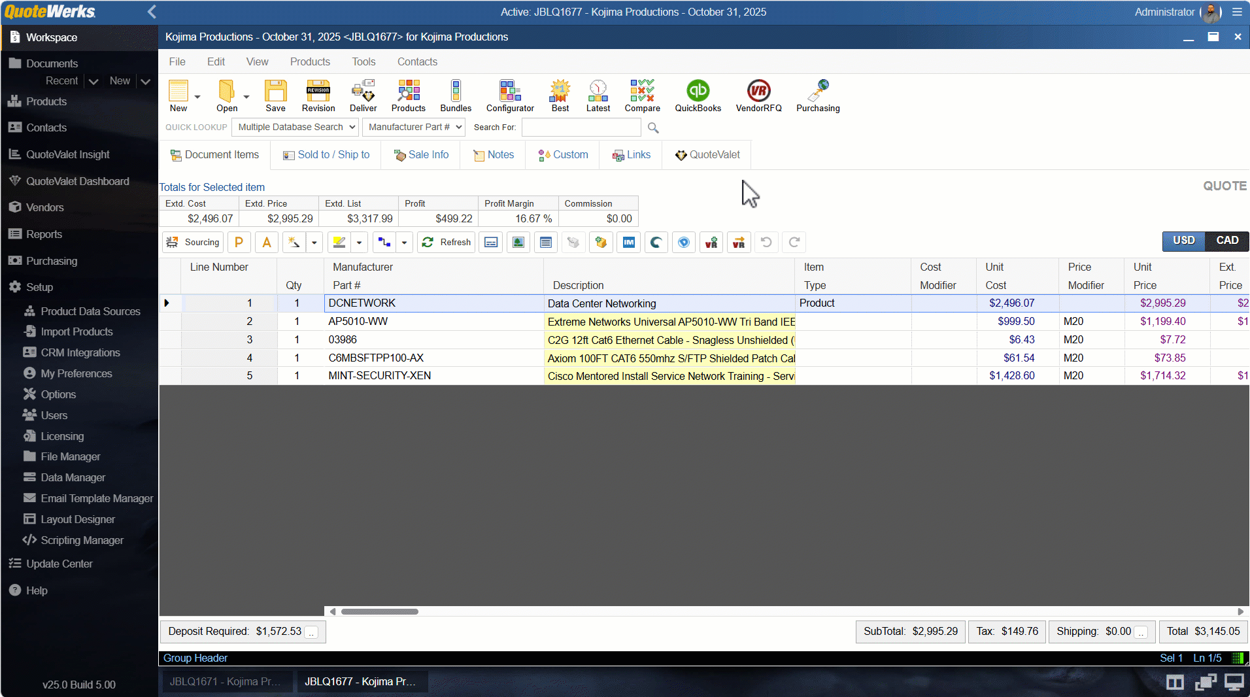Switch currency to USD
1250x697 pixels.
1183,241
